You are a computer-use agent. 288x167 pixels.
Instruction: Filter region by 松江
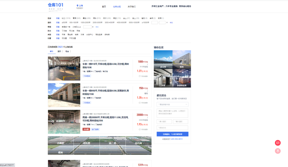pos(66,18)
